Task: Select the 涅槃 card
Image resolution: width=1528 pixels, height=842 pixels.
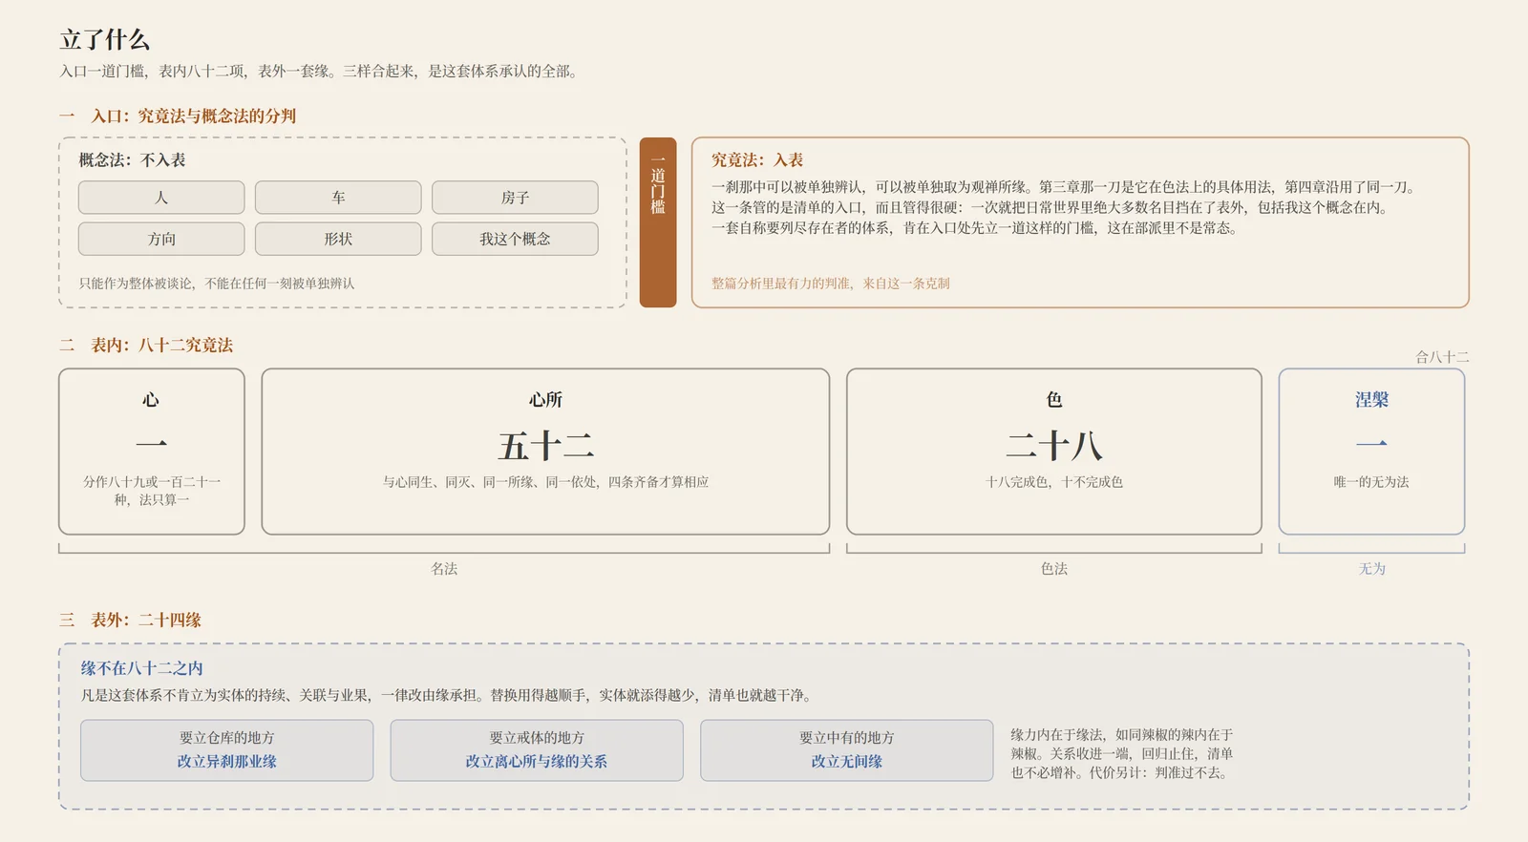Action: click(x=1371, y=452)
